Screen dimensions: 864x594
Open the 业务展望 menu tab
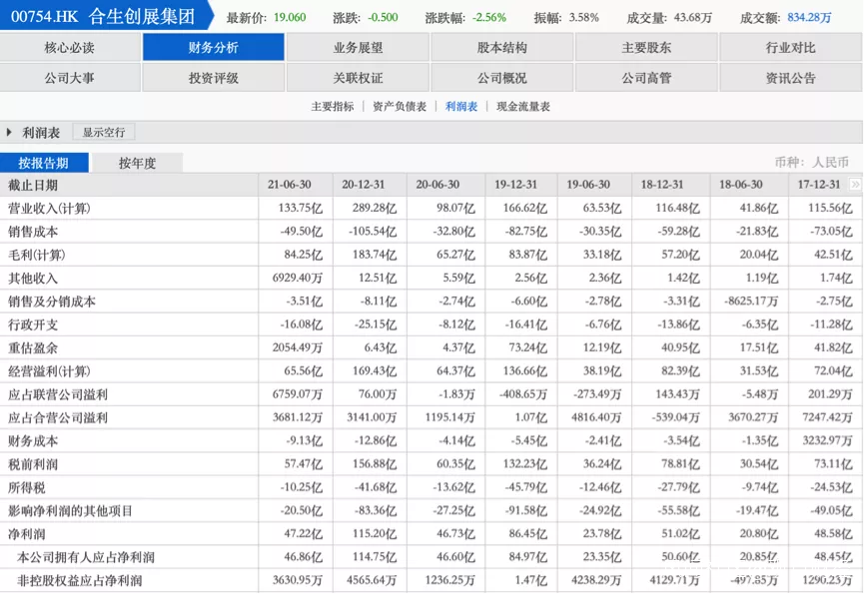358,48
